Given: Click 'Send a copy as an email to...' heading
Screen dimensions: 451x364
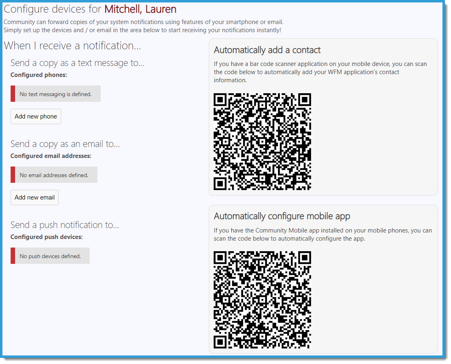Looking at the screenshot, I should (x=65, y=144).
